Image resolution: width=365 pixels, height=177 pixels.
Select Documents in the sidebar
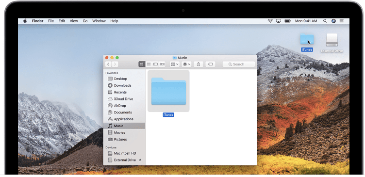click(124, 113)
